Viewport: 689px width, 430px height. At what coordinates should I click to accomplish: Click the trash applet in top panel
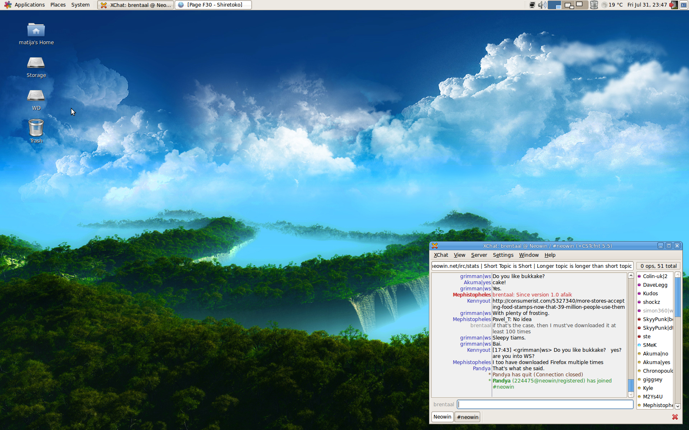594,5
